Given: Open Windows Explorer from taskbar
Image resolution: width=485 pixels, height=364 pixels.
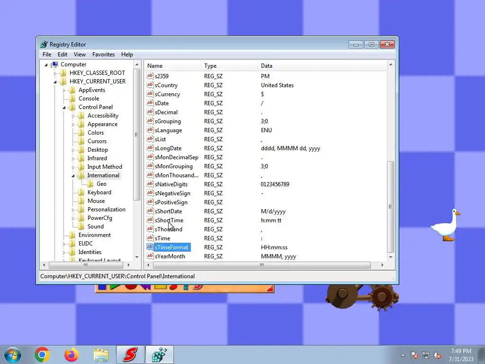Looking at the screenshot, I should 101,355.
